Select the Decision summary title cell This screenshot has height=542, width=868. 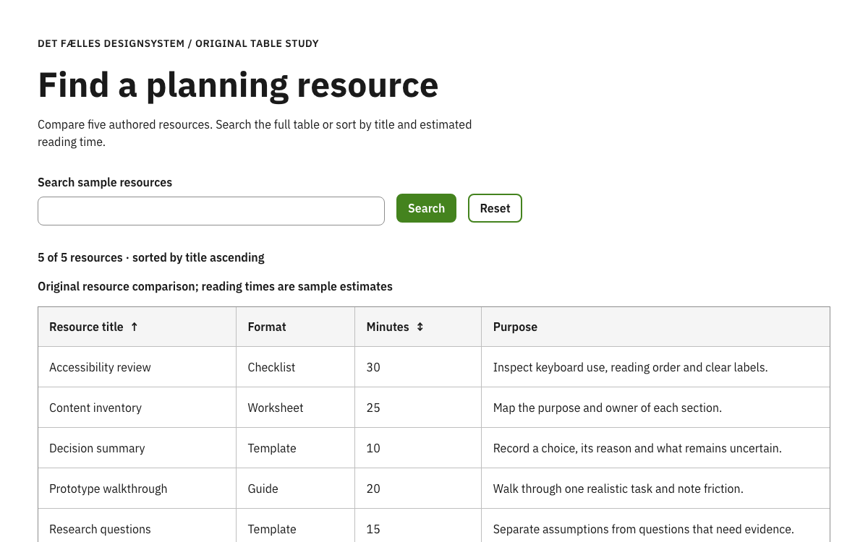[x=137, y=448]
